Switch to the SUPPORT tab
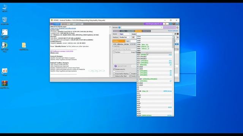This screenshot has width=243, height=136. [79, 24]
